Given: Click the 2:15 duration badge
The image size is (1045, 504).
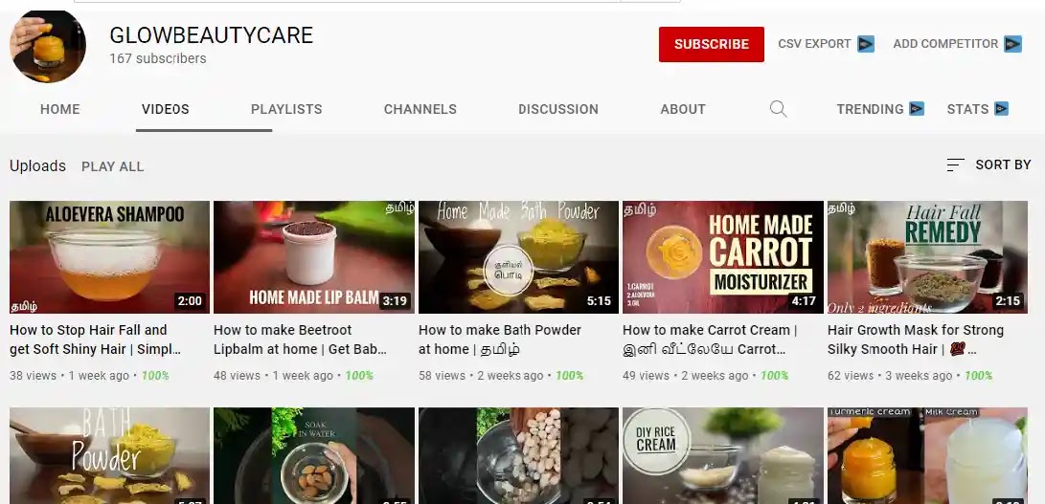Looking at the screenshot, I should [1008, 301].
